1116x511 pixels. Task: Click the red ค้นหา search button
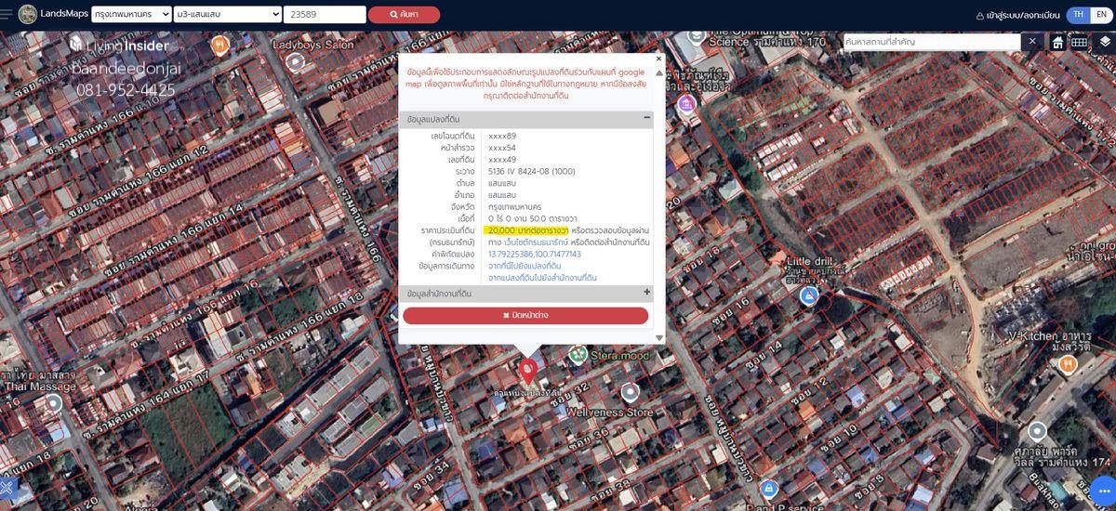tap(404, 15)
